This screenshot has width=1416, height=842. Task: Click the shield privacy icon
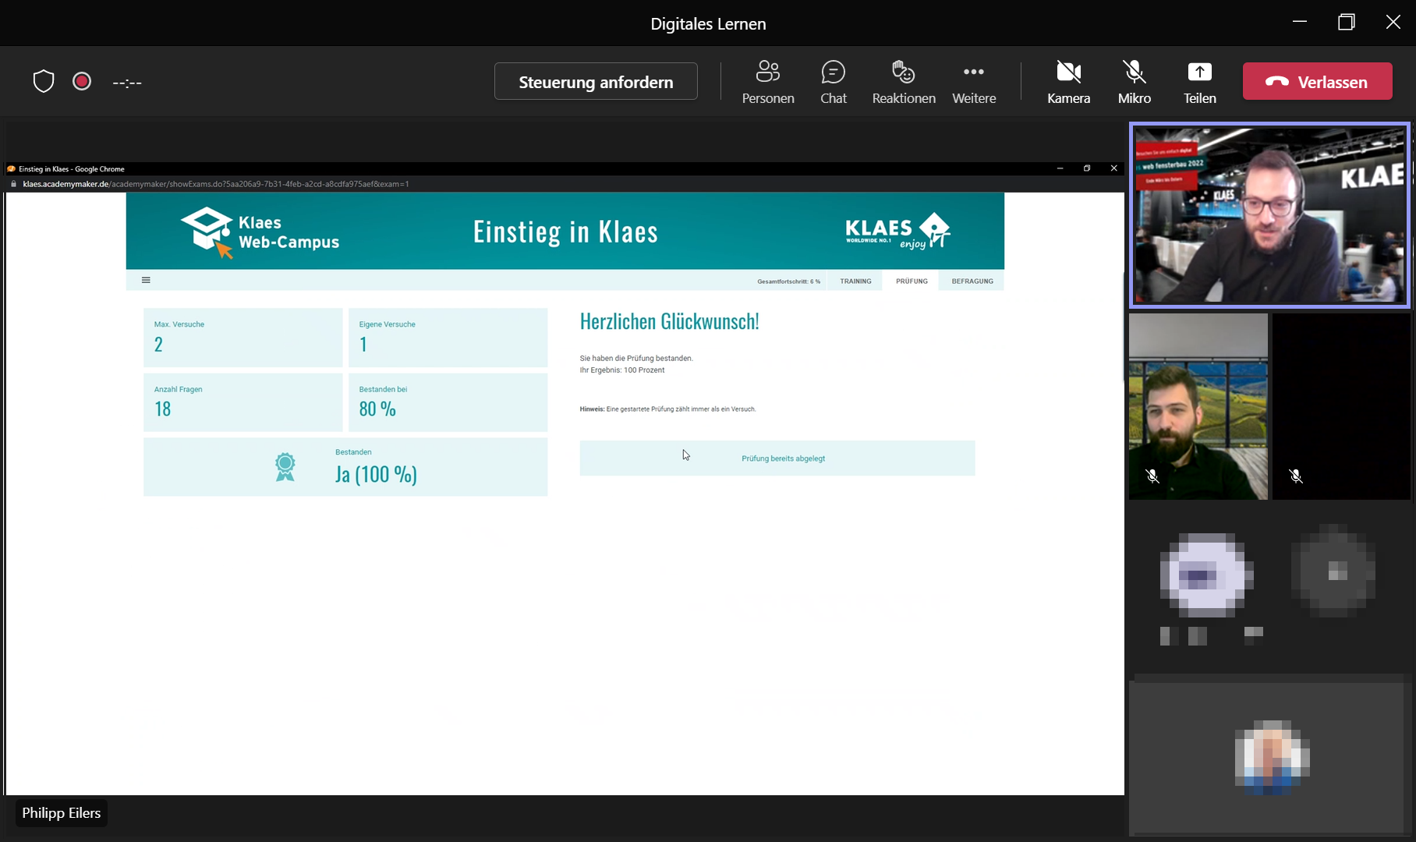44,81
